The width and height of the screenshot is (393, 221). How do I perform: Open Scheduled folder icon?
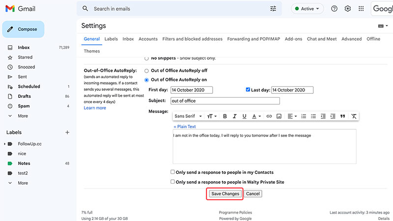(10, 87)
